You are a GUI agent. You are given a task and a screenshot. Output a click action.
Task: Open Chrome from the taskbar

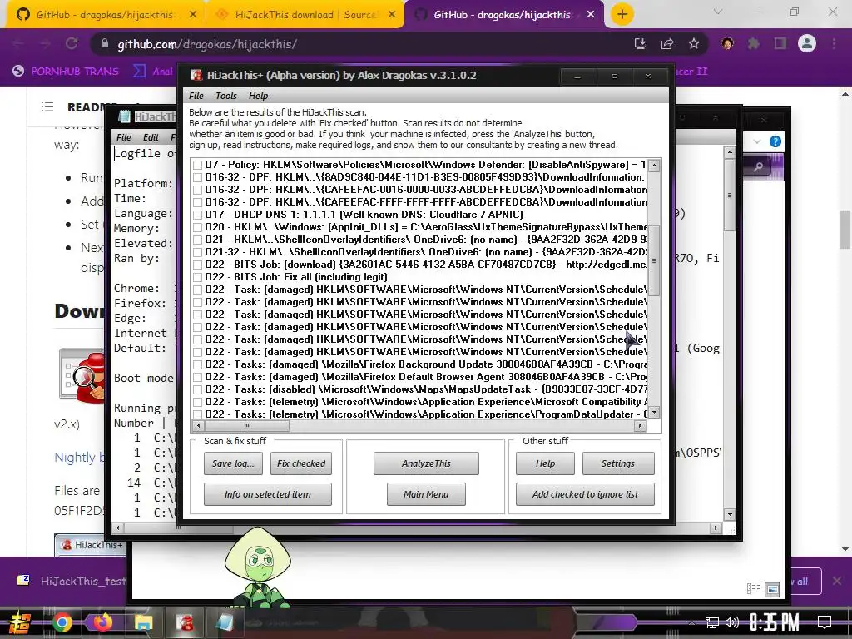pos(62,622)
